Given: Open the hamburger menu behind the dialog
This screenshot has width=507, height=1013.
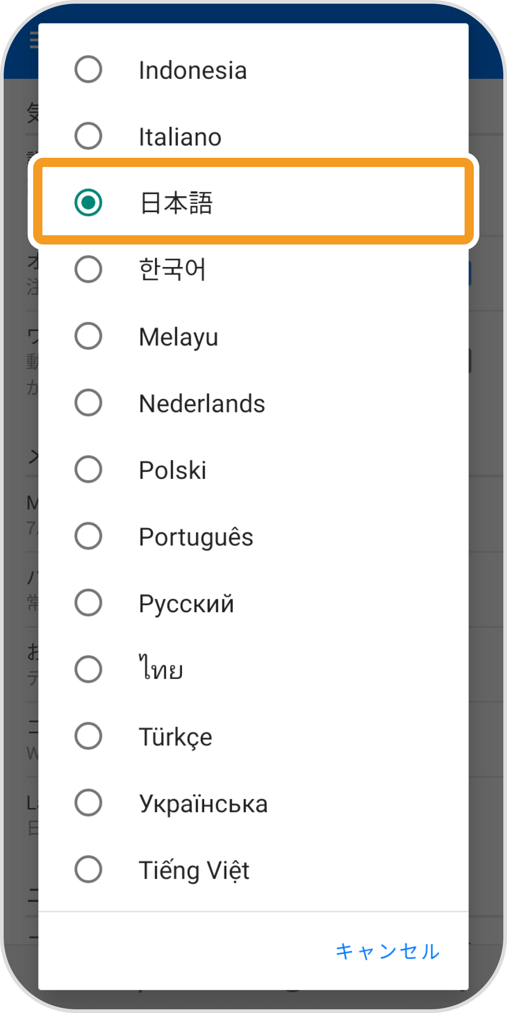Looking at the screenshot, I should (33, 40).
